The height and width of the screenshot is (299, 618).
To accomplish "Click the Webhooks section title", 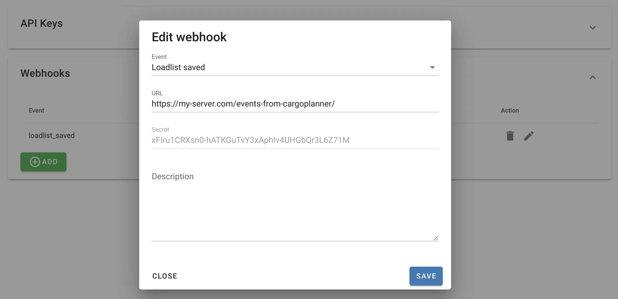I will pyautogui.click(x=45, y=73).
